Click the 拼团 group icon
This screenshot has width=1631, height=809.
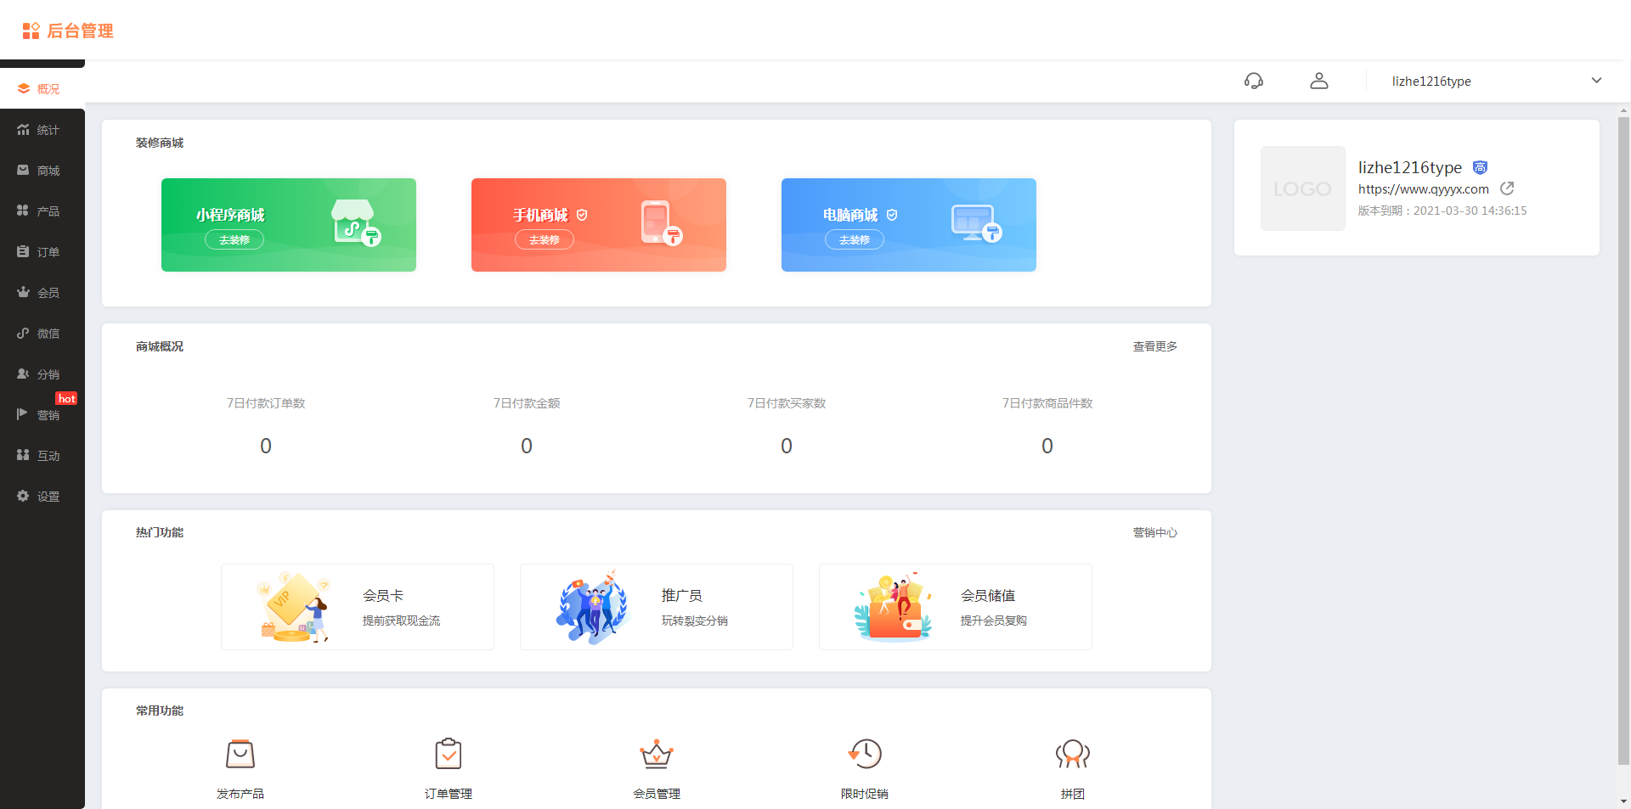1073,754
